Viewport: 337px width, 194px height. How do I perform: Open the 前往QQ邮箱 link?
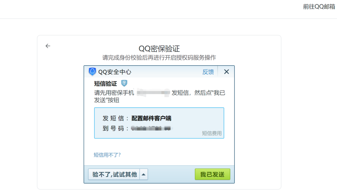(319, 7)
